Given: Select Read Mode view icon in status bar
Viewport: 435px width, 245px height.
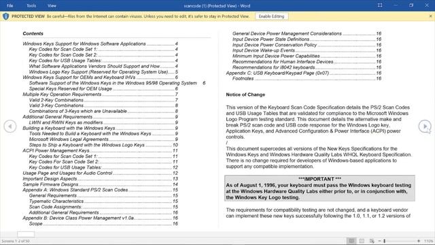Looking at the screenshot, I should pyautogui.click(x=351, y=241).
